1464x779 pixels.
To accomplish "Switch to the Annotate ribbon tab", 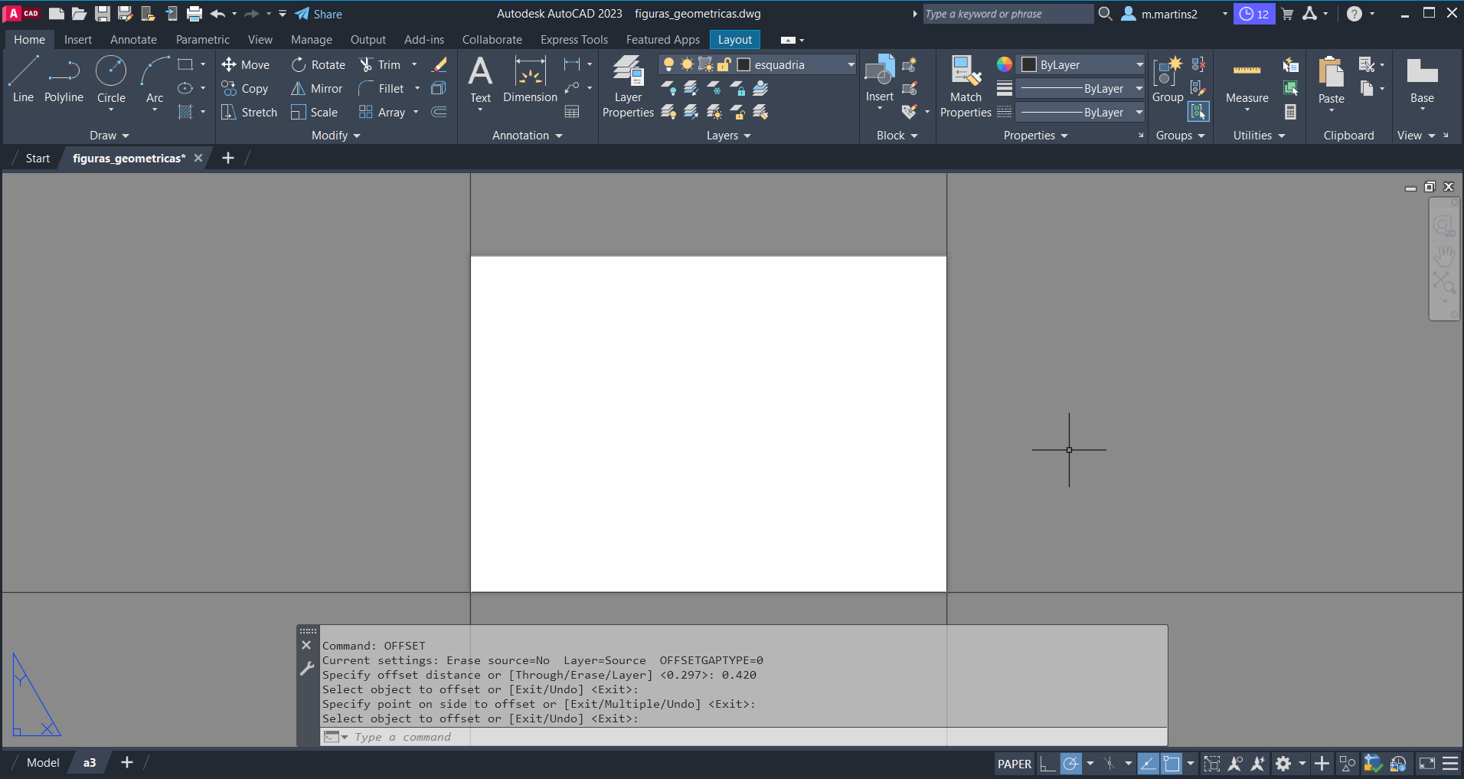I will [133, 40].
